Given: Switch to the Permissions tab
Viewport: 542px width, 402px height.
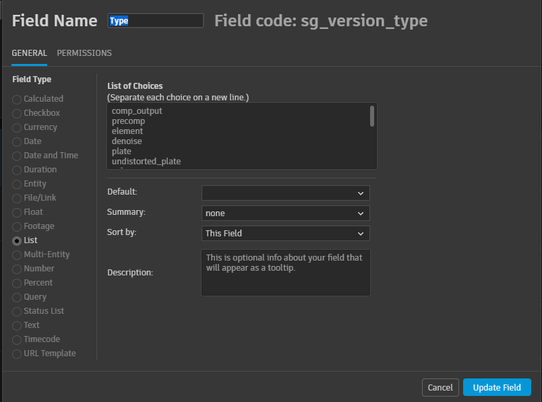Looking at the screenshot, I should point(84,53).
